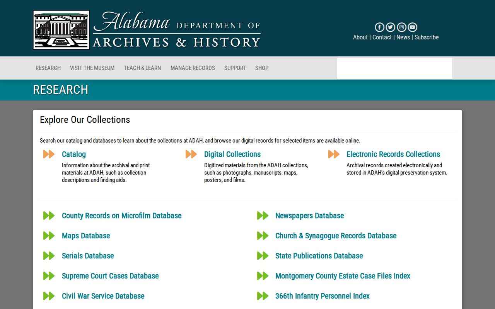Click the Subscribe link in header
This screenshot has height=309, width=495.
427,37
